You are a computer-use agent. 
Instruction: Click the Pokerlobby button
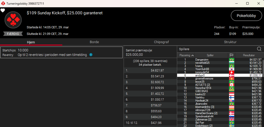point(246,16)
